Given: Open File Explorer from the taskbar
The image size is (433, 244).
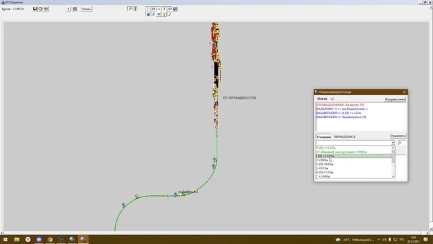Looking at the screenshot, I should point(17,239).
